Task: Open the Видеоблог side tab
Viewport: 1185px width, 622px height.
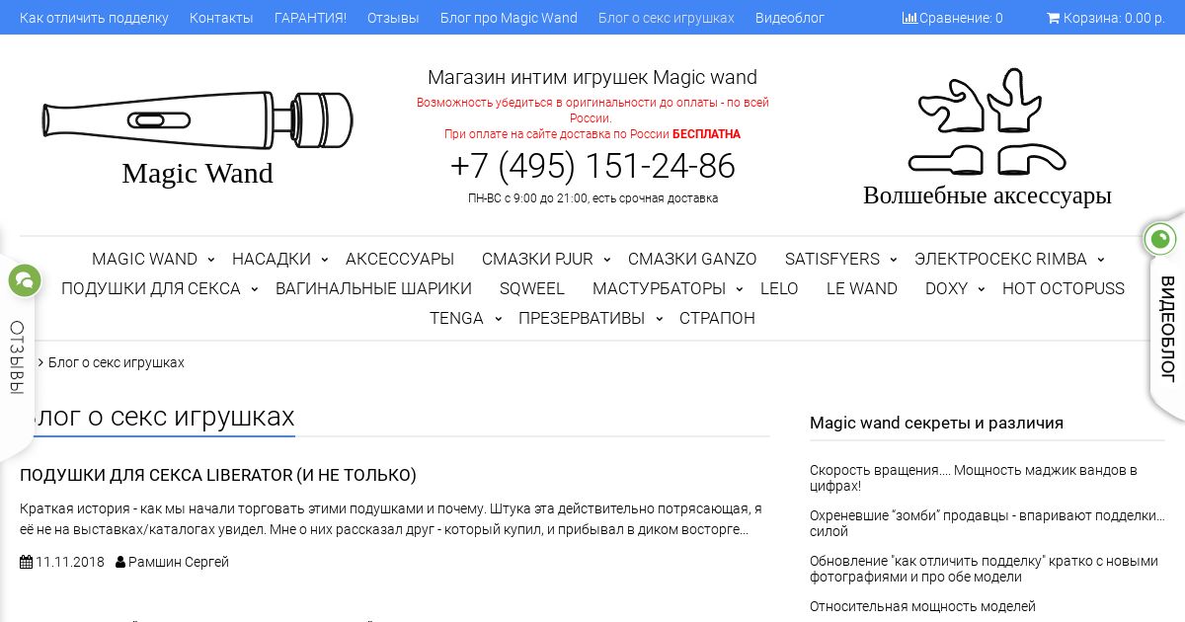Action: pyautogui.click(x=1167, y=329)
